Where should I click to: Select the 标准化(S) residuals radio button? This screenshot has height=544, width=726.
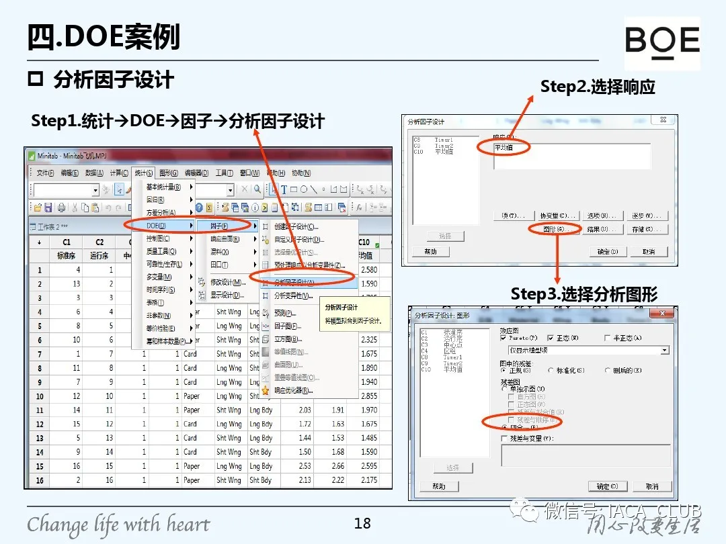[551, 371]
